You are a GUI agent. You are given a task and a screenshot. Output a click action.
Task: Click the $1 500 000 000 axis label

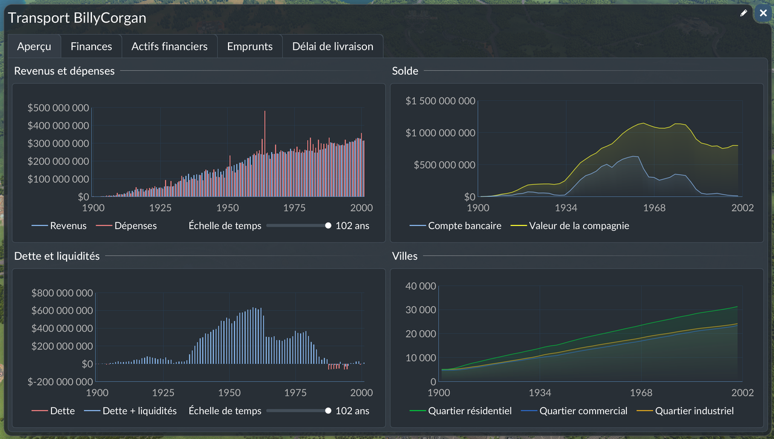440,101
